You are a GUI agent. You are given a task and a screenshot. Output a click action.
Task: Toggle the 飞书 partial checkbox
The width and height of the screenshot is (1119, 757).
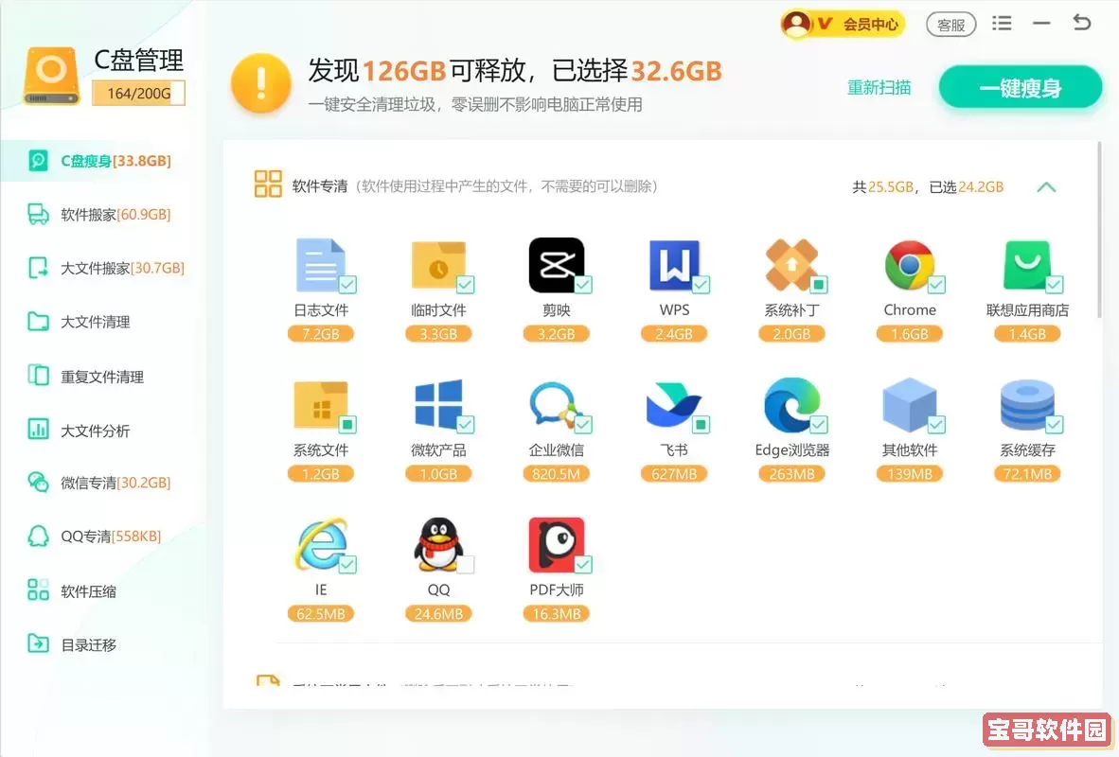[701, 425]
